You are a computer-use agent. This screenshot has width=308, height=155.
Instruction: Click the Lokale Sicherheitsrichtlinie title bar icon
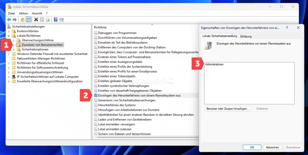10,7
